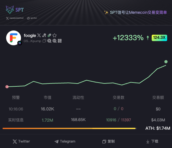Toggle the favorite star for foogle
The height and width of the screenshot is (148, 172).
[x=55, y=35]
